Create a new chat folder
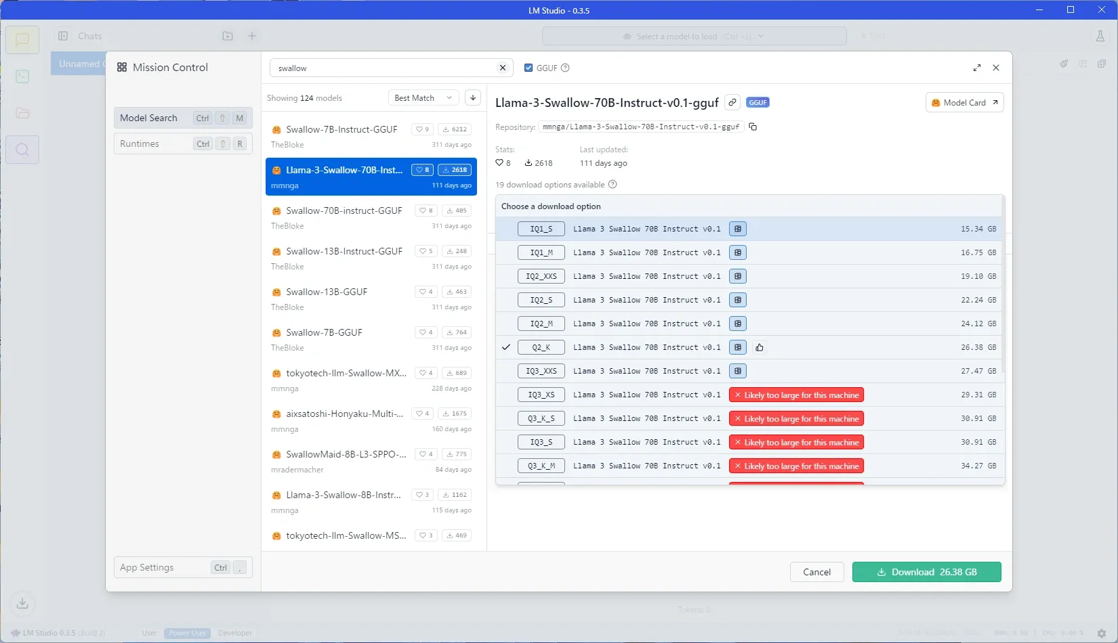 point(228,36)
